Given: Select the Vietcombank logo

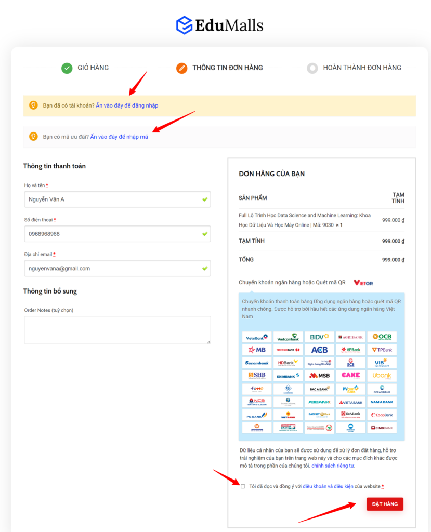Looking at the screenshot, I should [288, 337].
